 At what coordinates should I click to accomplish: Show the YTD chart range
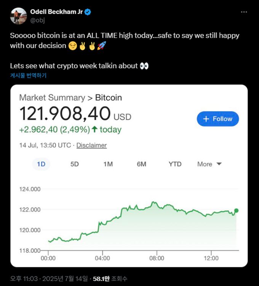coord(175,164)
